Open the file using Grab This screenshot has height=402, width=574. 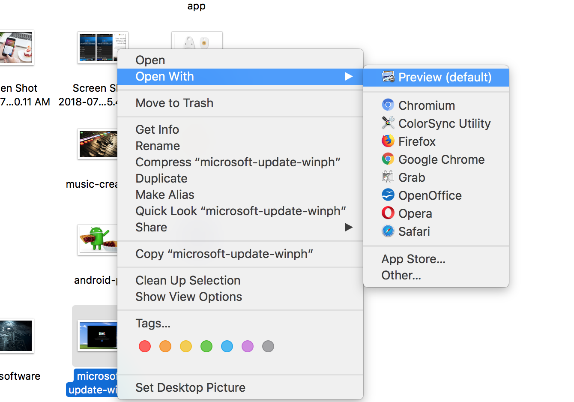(412, 177)
